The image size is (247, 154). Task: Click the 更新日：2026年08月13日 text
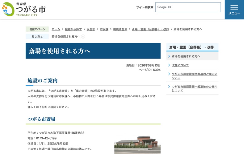point(143,65)
